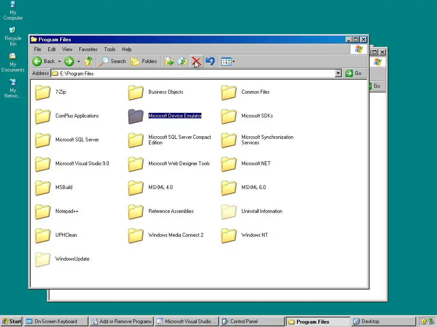
Task: Select Microsoft Synchronization Services folder icon
Action: [x=229, y=140]
